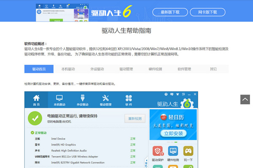The height and width of the screenshot is (168, 253).
Task: Click the Intel Device motherboard row
Action: point(85,139)
